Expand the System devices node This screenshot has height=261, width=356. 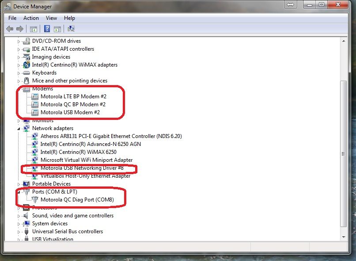(19, 224)
